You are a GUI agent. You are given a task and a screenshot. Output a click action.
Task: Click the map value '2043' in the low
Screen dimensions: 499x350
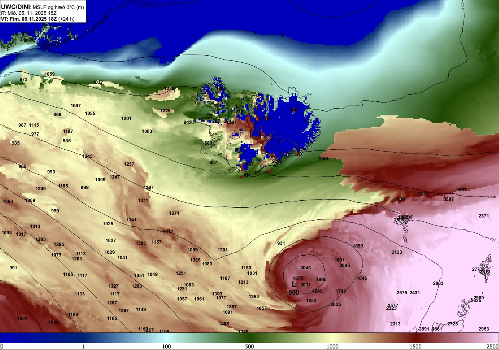tap(306, 268)
